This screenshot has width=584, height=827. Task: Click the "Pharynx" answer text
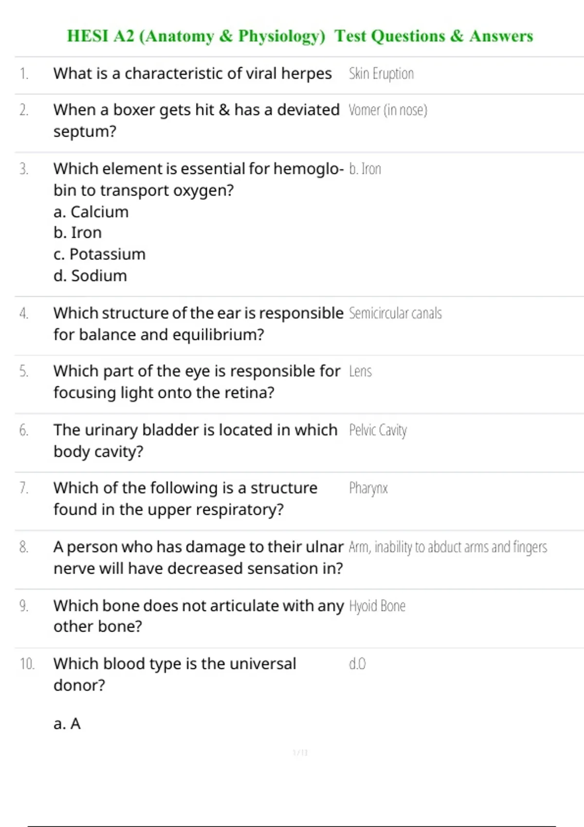coord(368,488)
